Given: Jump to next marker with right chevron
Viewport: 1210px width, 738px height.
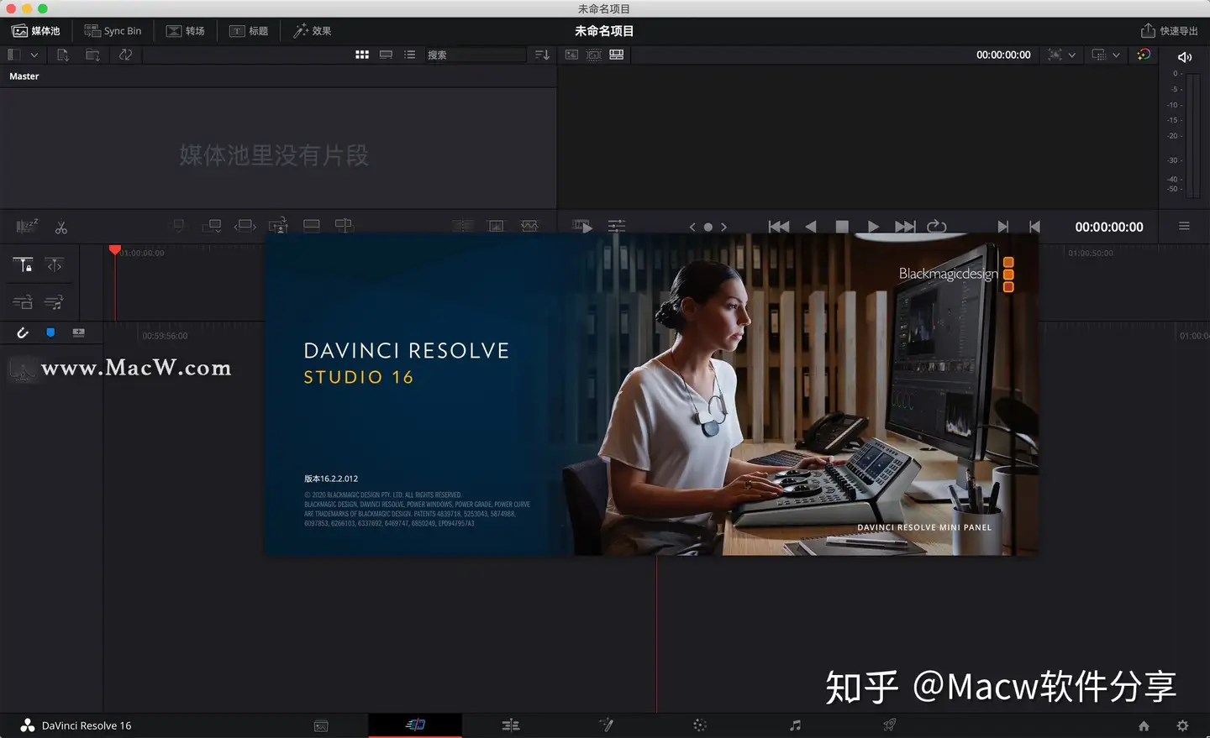Looking at the screenshot, I should (723, 227).
